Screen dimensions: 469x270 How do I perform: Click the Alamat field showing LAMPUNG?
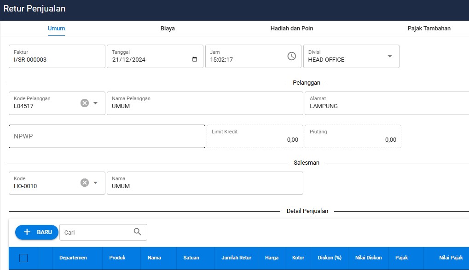tap(387, 106)
